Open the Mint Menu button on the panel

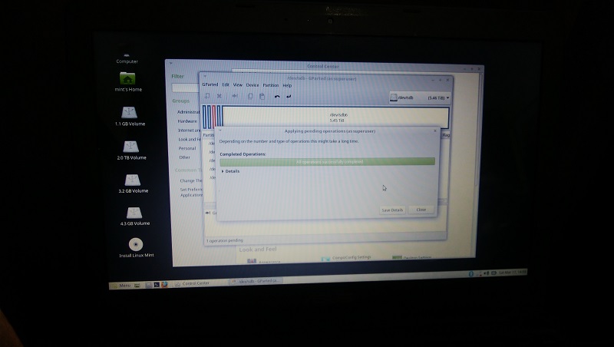(122, 286)
